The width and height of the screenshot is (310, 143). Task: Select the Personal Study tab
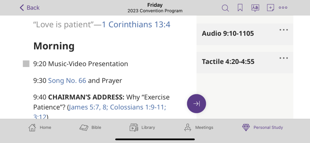263,128
